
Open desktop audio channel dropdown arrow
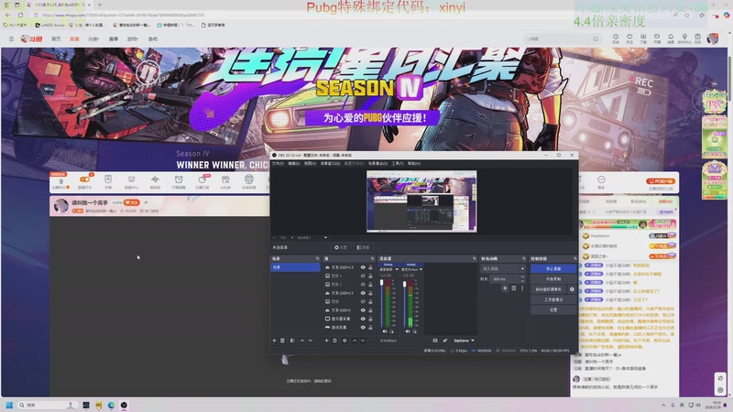397,269
